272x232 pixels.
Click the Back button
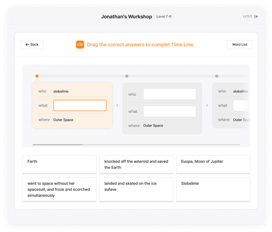pos(32,44)
